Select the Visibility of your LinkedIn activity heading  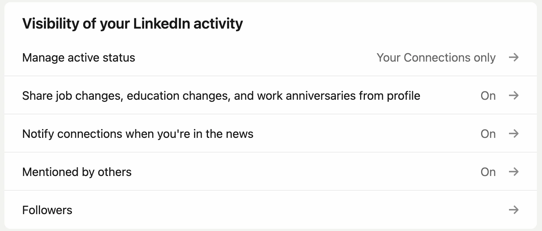pos(132,23)
